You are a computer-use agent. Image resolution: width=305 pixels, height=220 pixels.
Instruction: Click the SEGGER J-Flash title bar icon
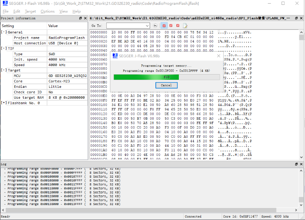click(5, 3)
